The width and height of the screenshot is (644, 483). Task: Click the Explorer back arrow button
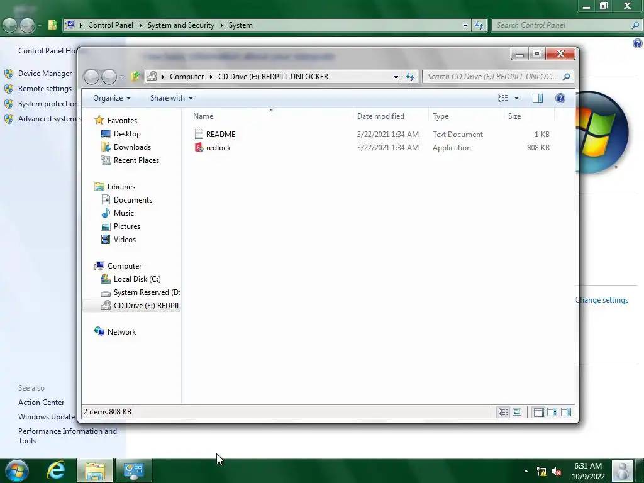(x=92, y=77)
